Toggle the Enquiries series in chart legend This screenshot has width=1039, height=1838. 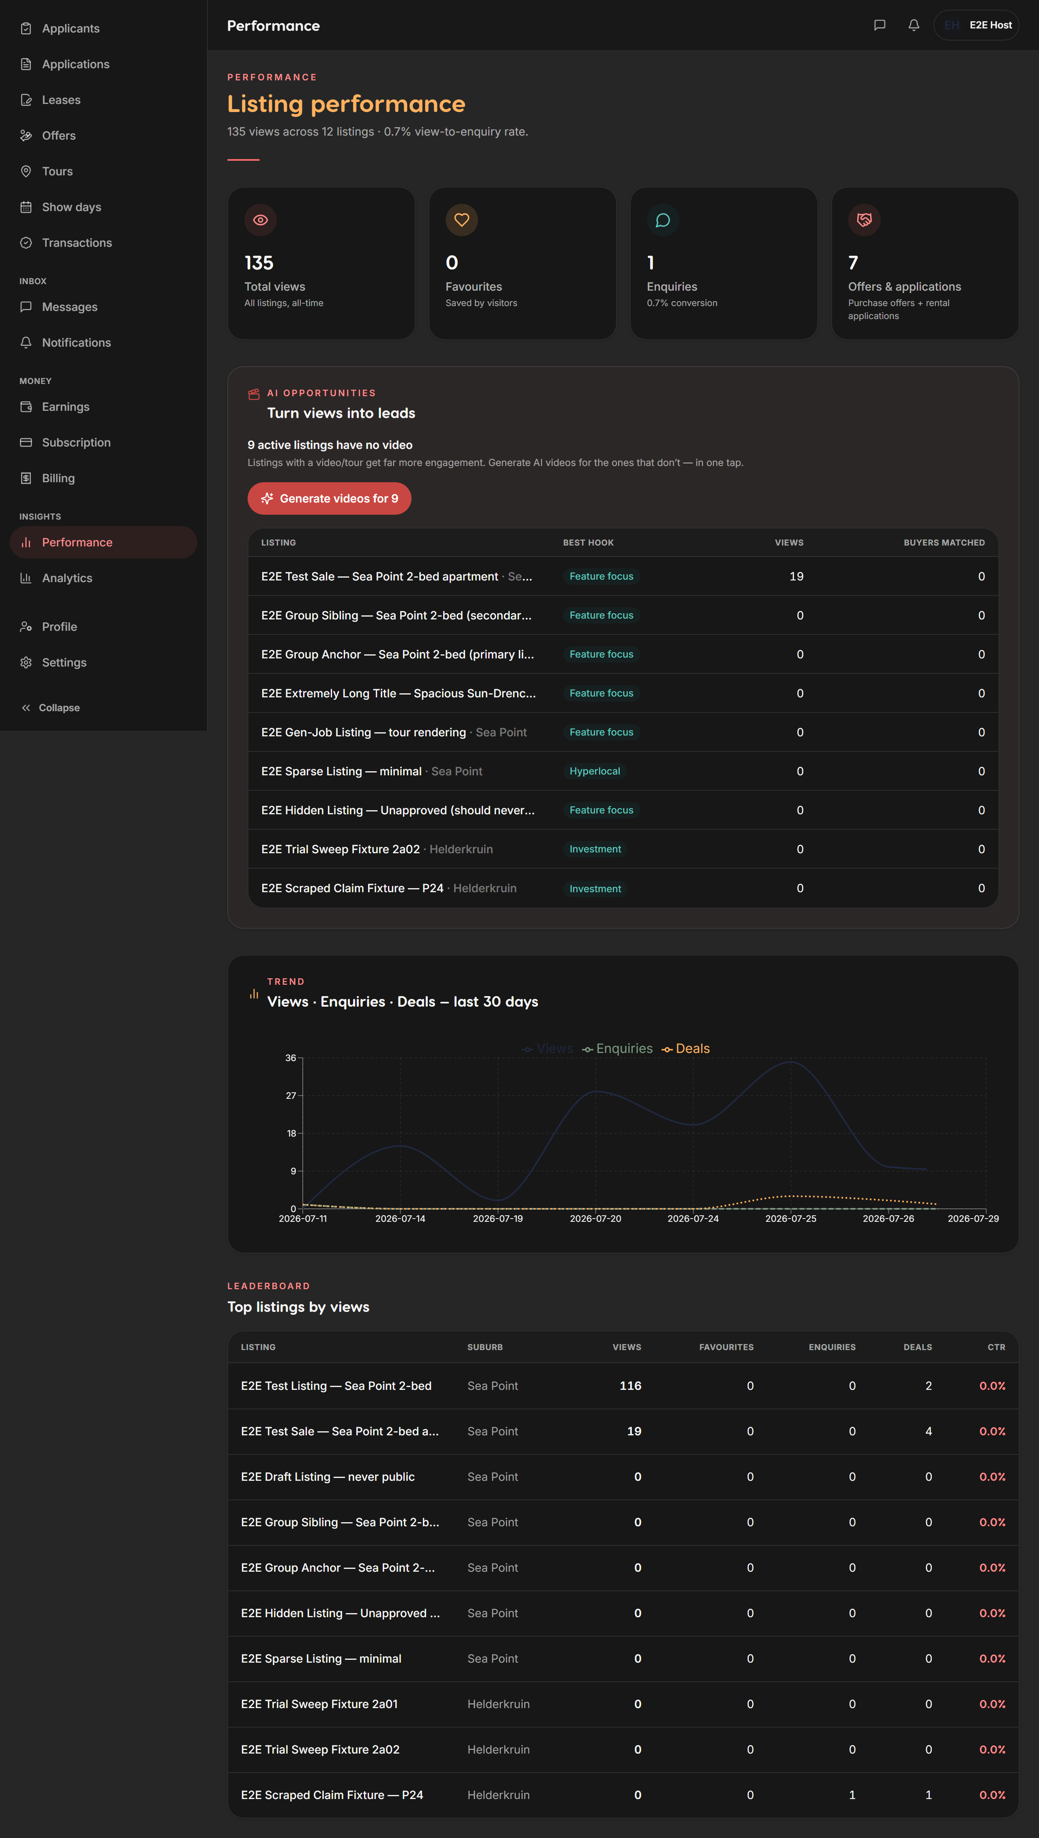pos(617,1048)
